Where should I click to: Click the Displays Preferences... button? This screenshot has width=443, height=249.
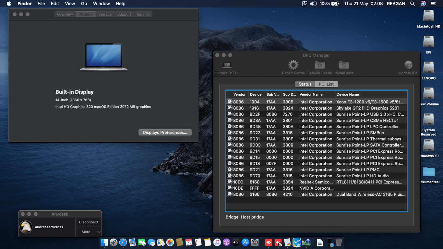(165, 132)
